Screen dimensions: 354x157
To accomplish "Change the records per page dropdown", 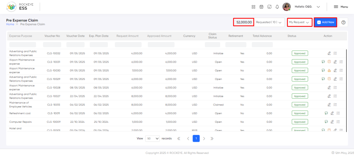I will (x=152, y=138).
